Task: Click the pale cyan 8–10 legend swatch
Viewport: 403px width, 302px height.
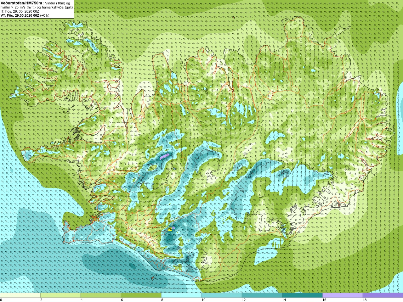Action: coord(181,295)
